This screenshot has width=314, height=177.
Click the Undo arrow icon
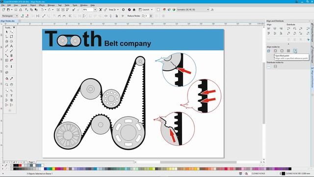click(x=42, y=10)
